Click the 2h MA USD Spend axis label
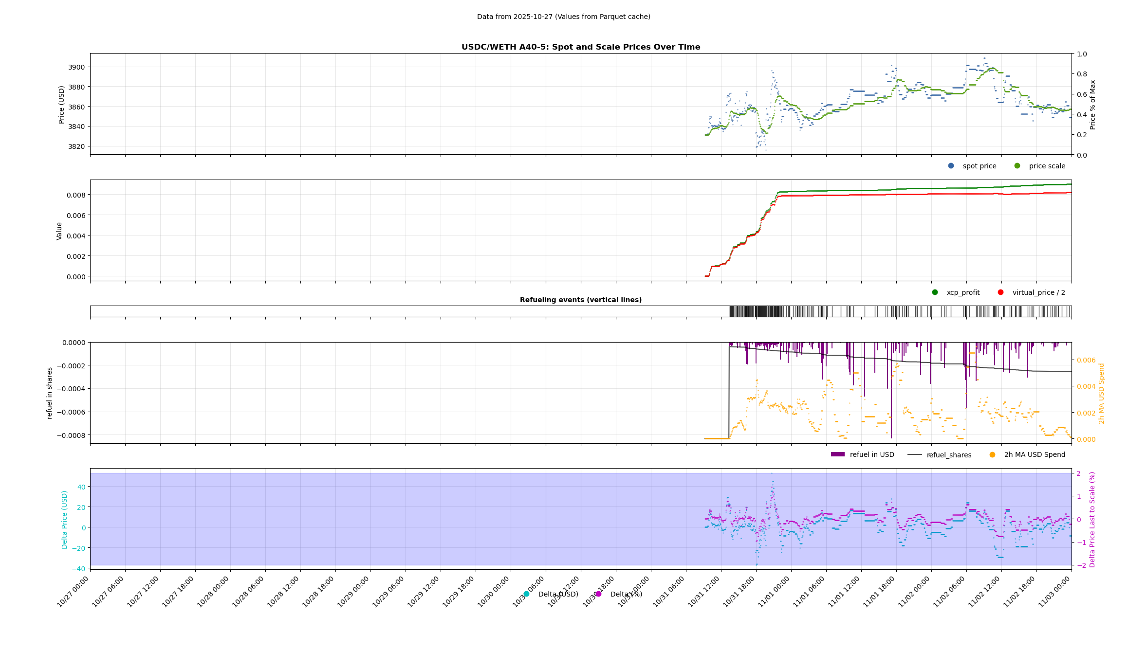Viewport: 1128px width, 670px height. click(1101, 393)
